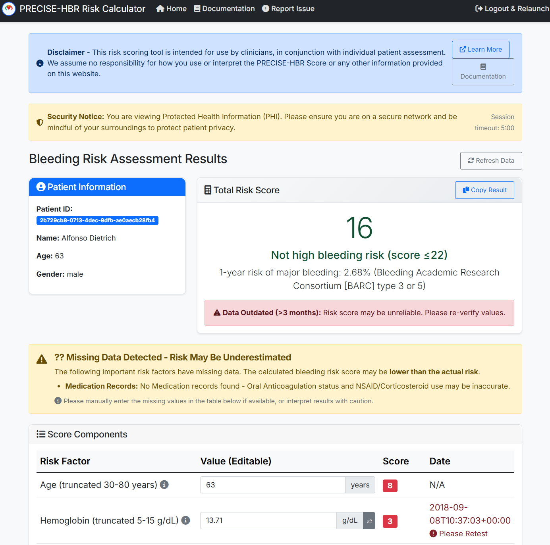Click the Value (Editable) column header
The height and width of the screenshot is (545, 550).
tap(236, 461)
